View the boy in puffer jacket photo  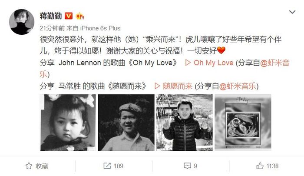(185, 123)
